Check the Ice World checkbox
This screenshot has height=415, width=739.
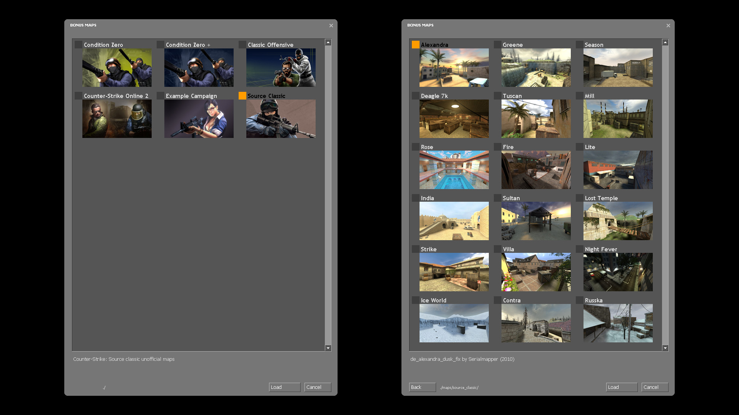tap(416, 300)
